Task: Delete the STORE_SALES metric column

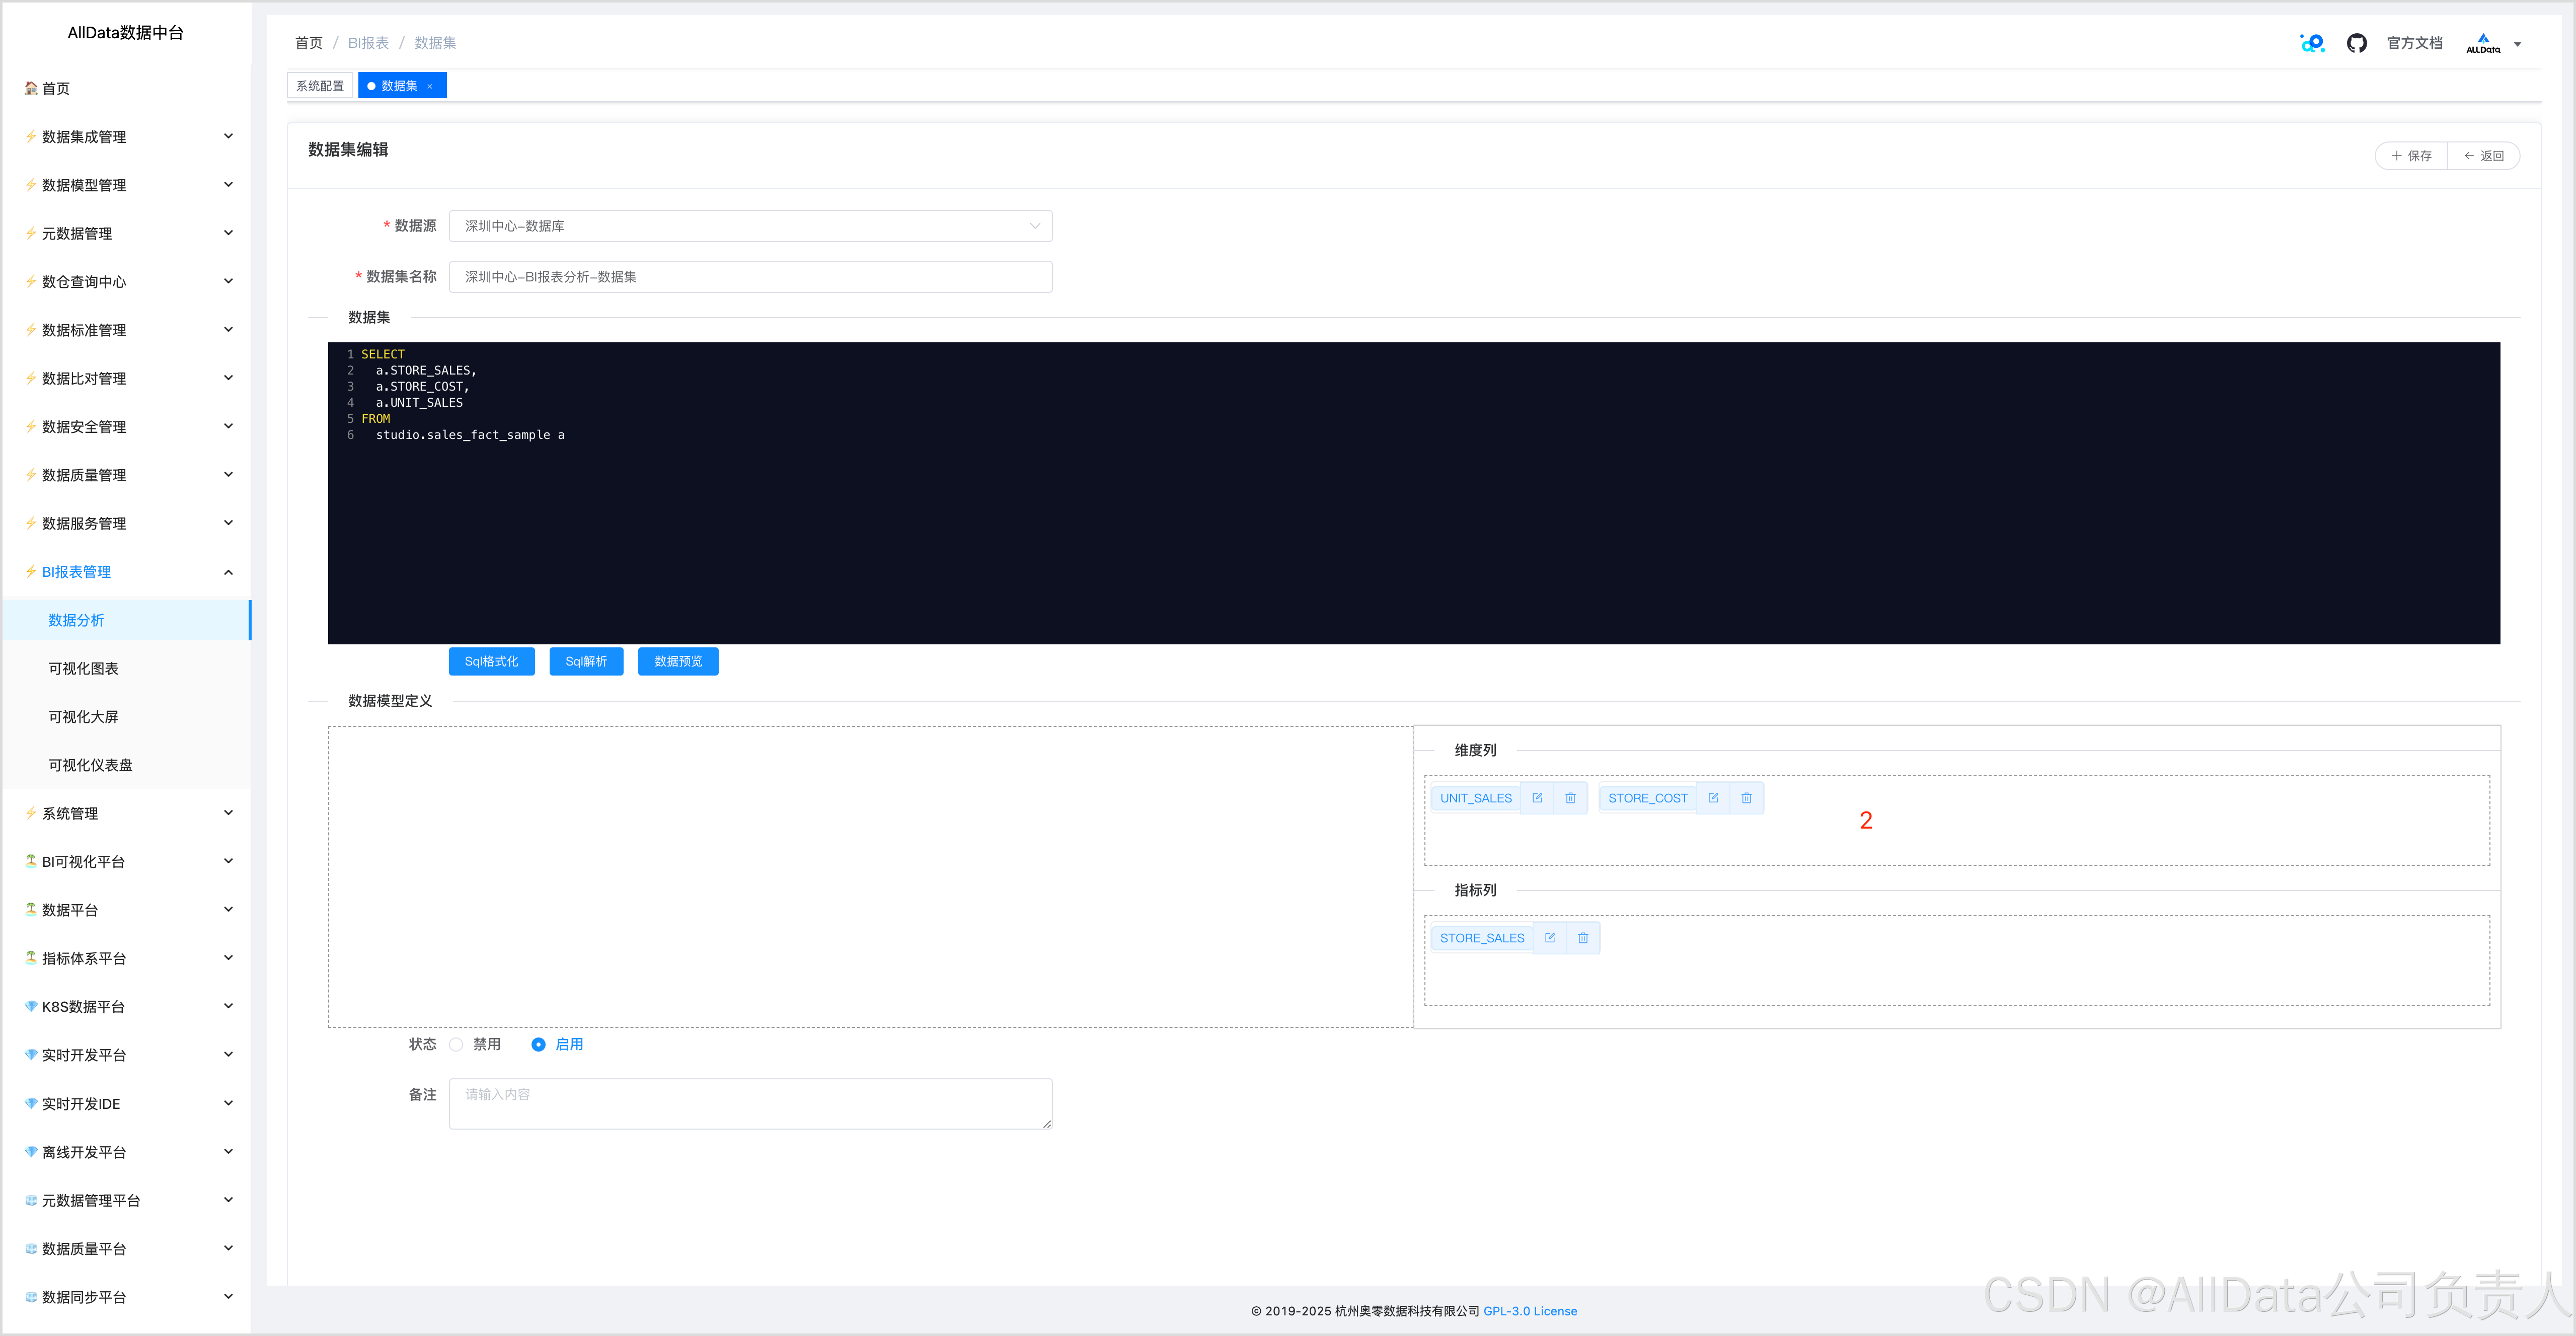Action: [1583, 938]
